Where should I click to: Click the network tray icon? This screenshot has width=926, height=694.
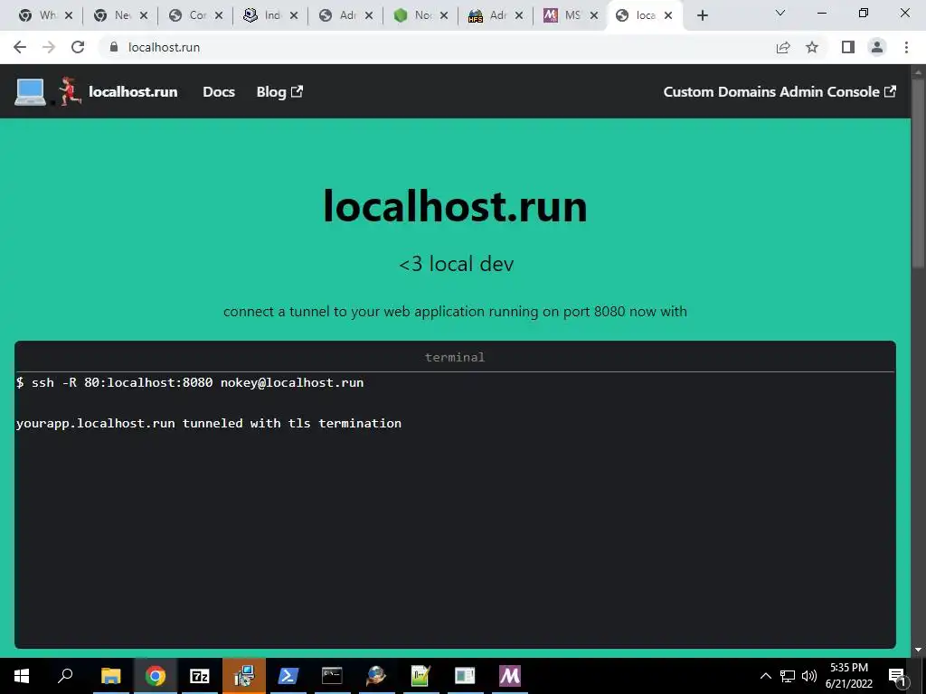click(788, 676)
